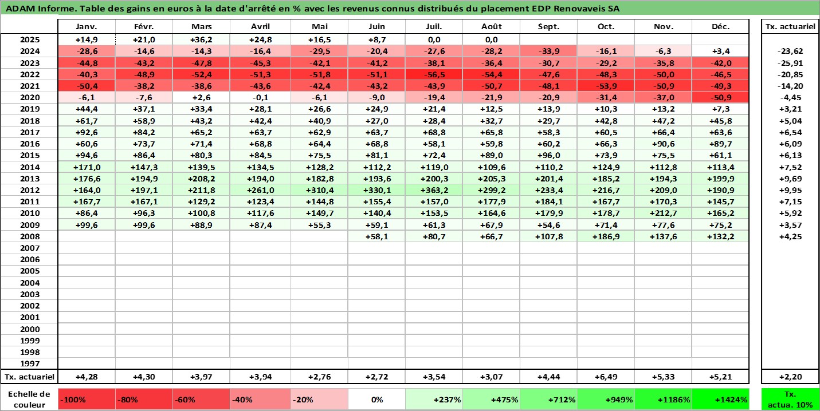Select the +12,5 cell in 2019 Août
The image size is (820, 411).
[x=491, y=109]
